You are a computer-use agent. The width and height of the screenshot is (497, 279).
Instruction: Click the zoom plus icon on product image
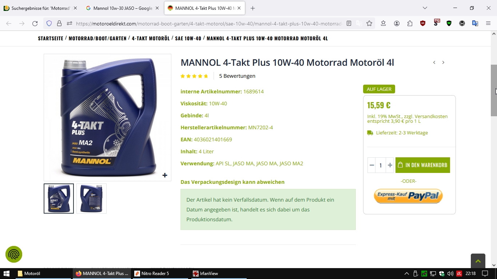pyautogui.click(x=165, y=175)
